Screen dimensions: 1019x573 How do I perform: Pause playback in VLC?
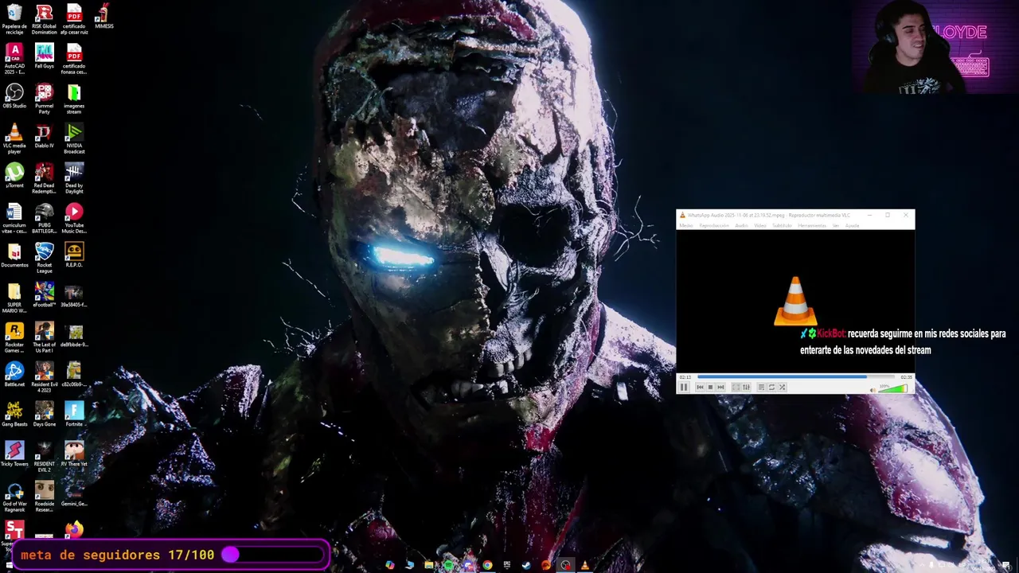point(684,388)
